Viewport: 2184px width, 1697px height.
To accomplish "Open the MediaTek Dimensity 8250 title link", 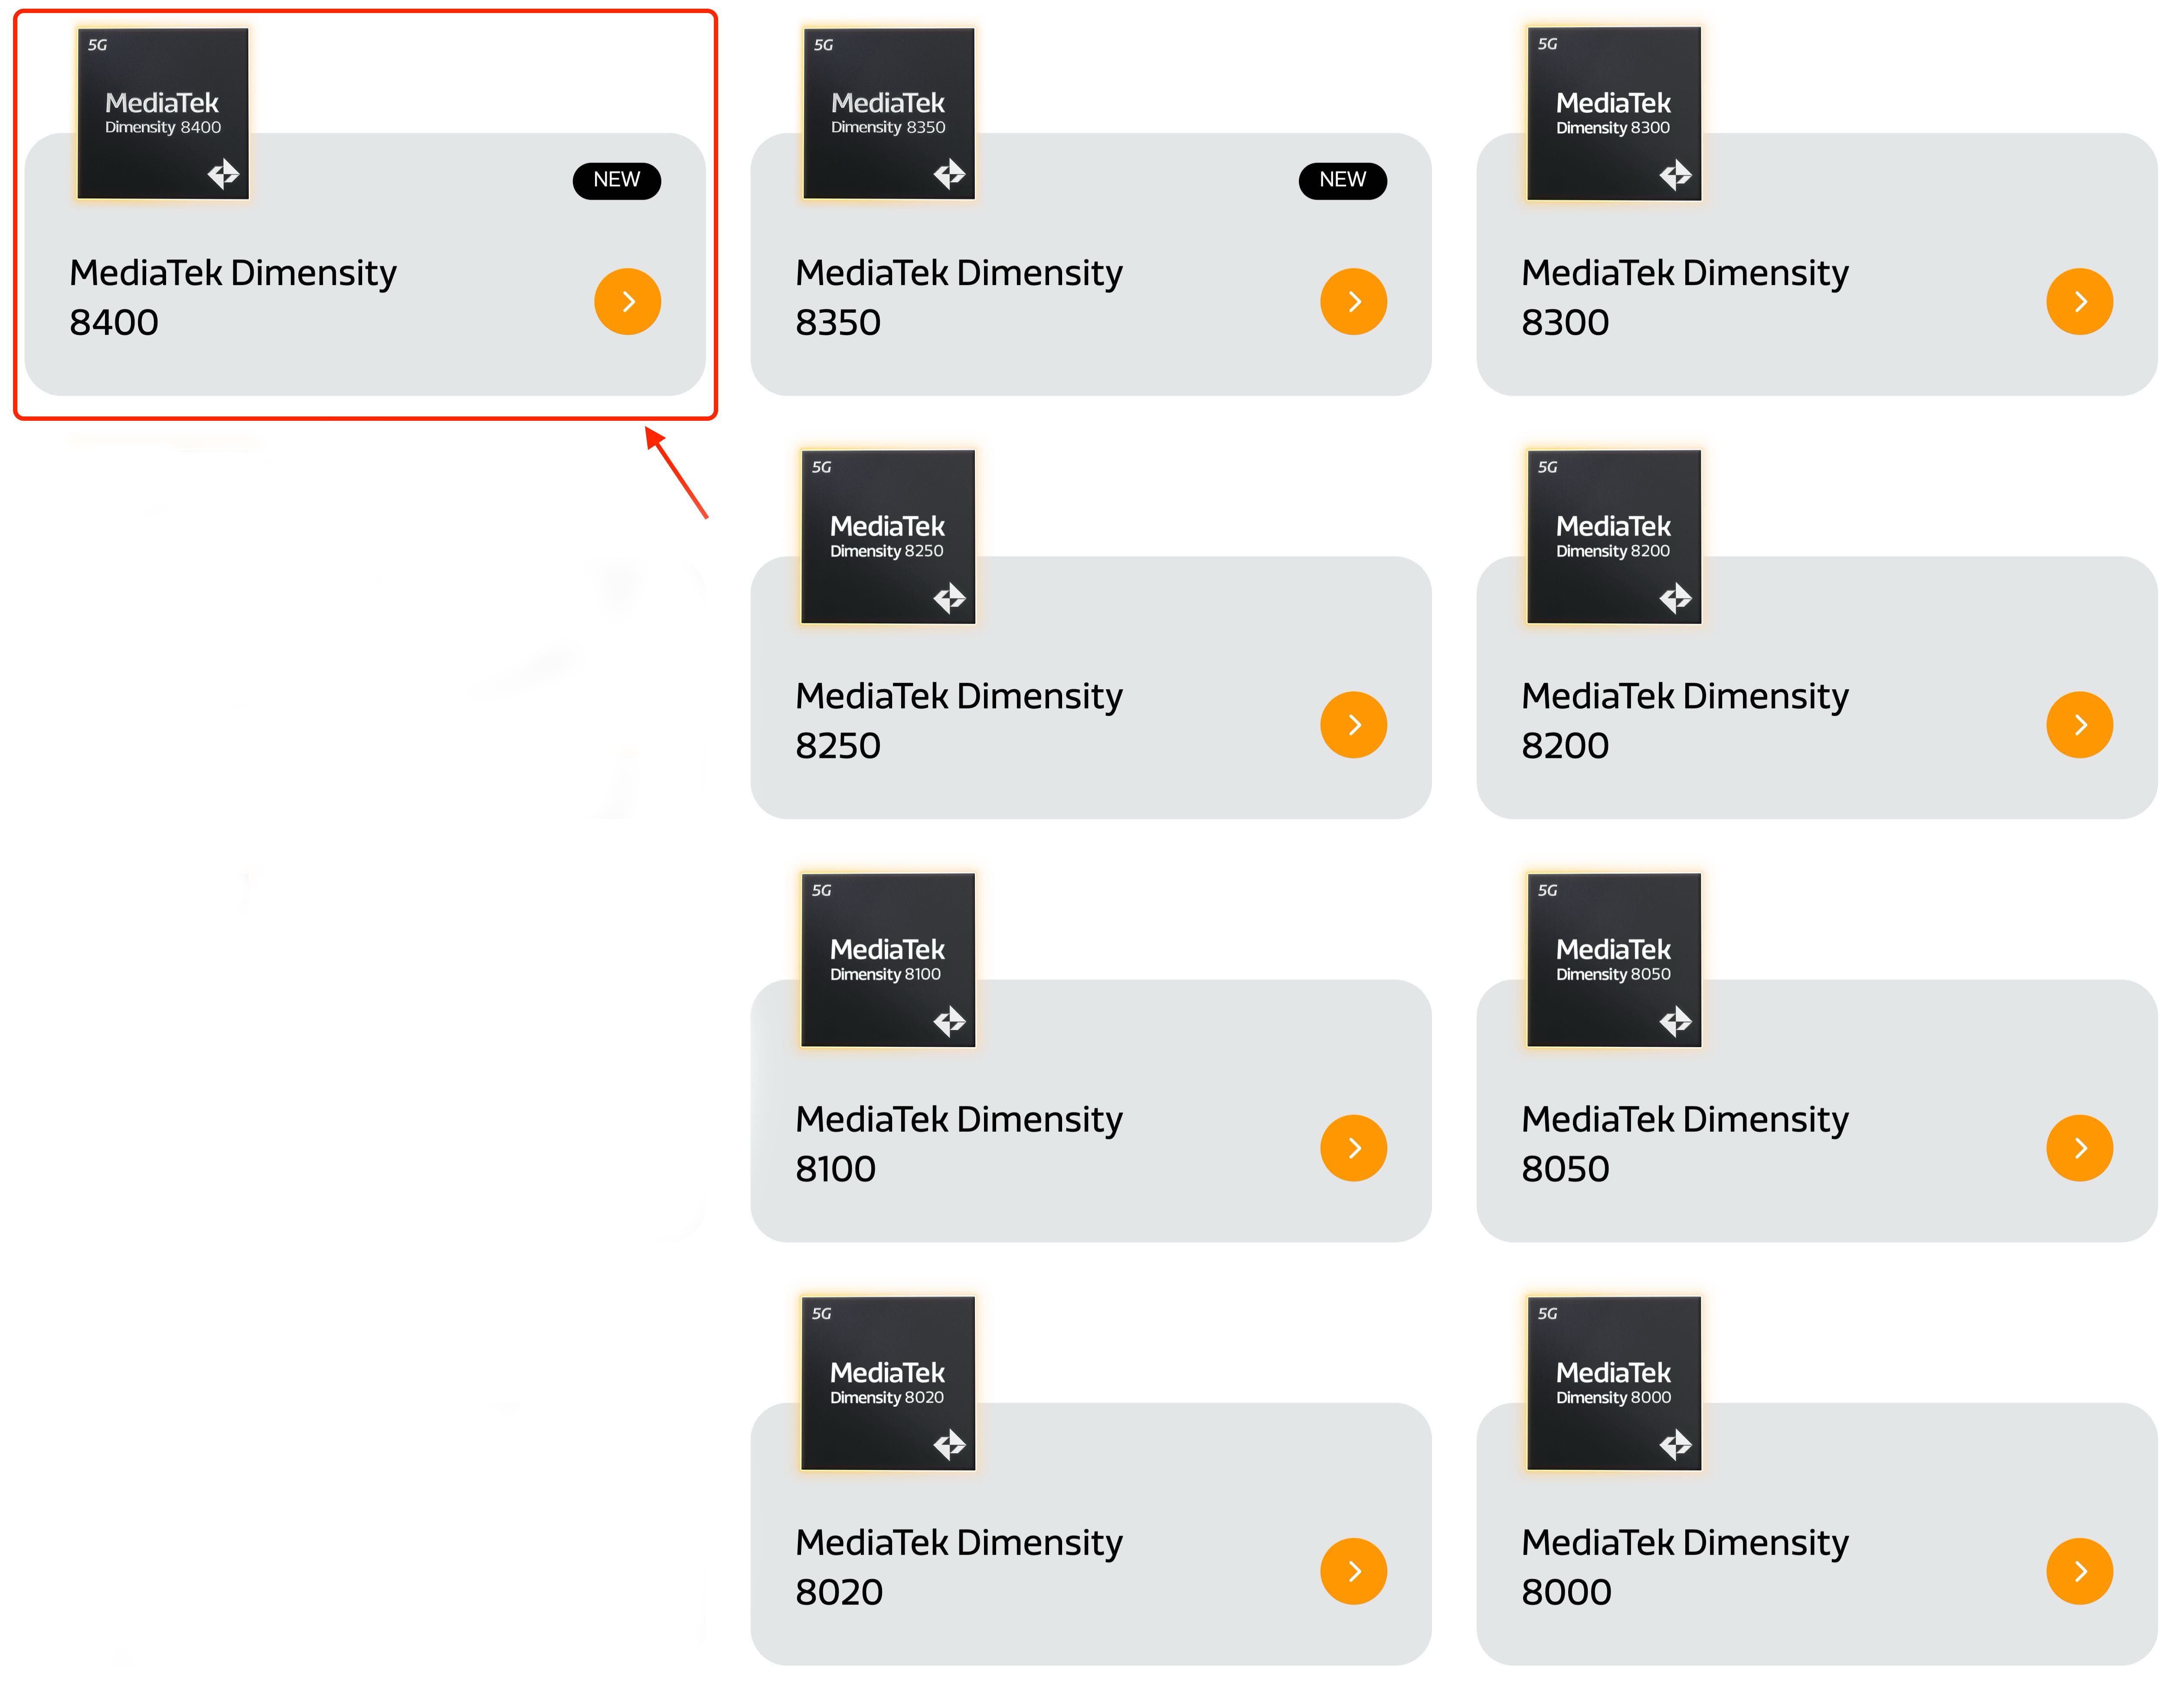I will 959,720.
